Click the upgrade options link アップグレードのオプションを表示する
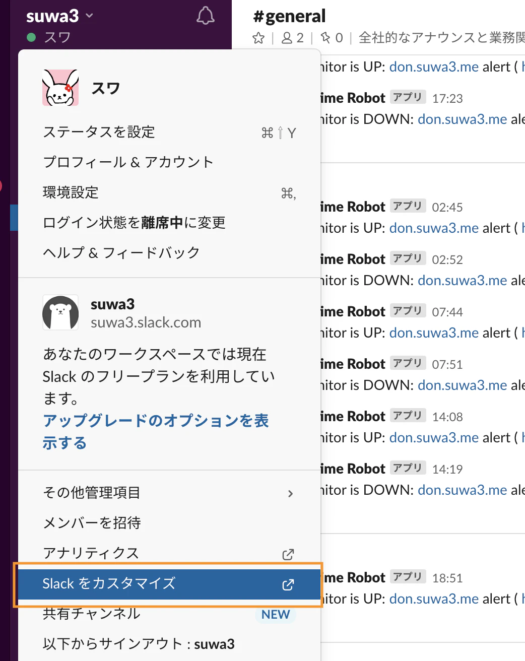Image resolution: width=525 pixels, height=661 pixels. [x=156, y=432]
